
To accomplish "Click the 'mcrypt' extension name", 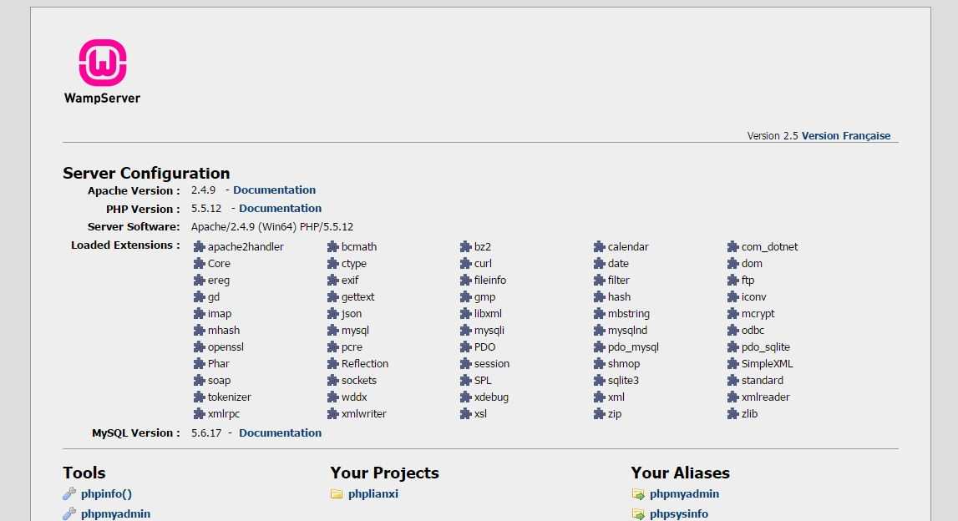I will click(758, 313).
